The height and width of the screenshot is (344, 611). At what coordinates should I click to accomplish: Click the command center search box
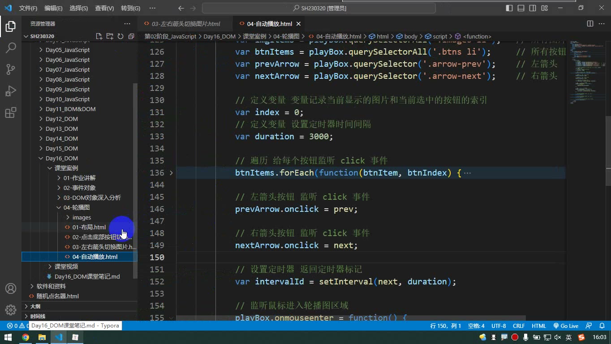point(319,8)
